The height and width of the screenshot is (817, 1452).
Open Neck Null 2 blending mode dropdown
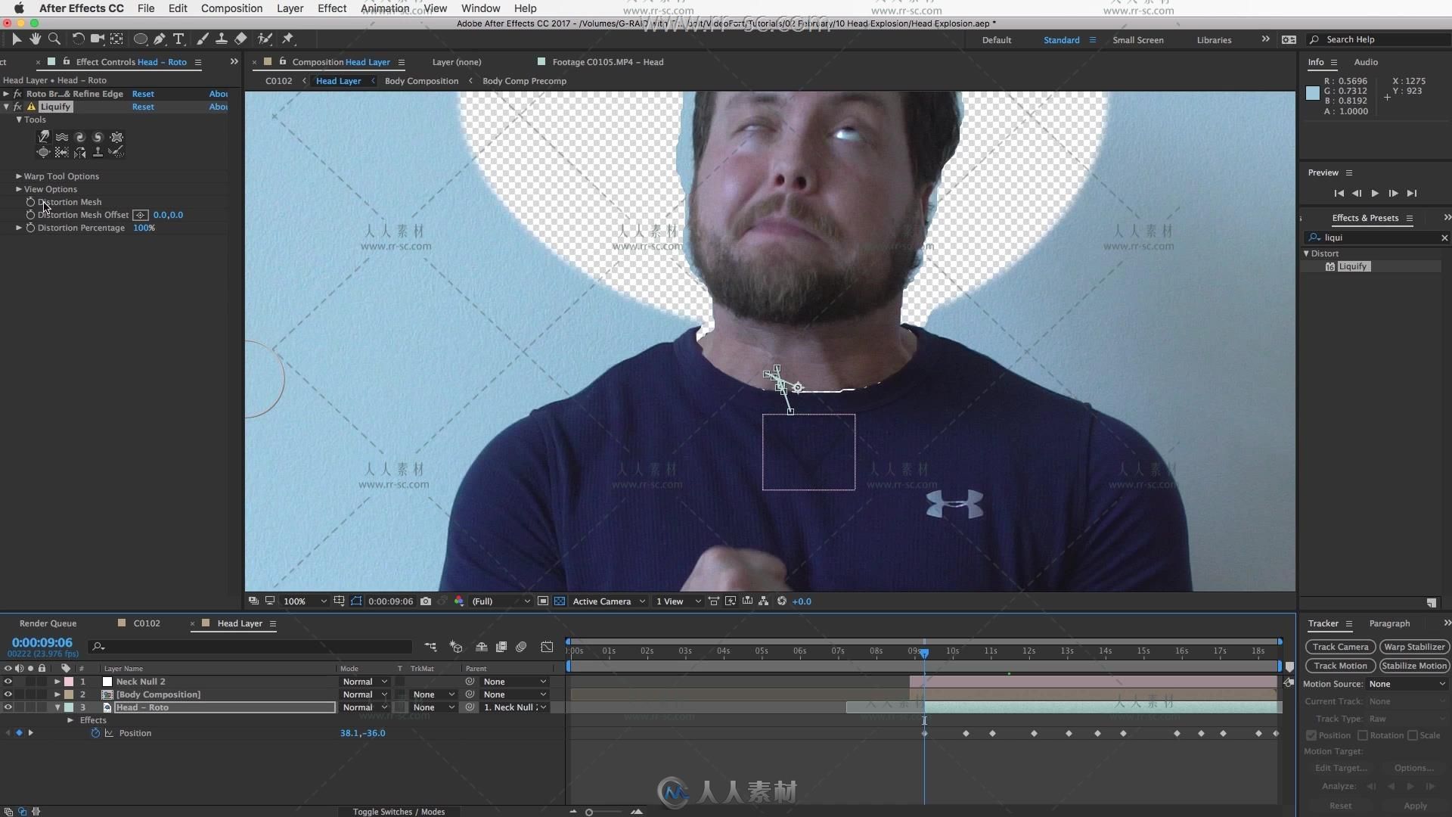[365, 682]
